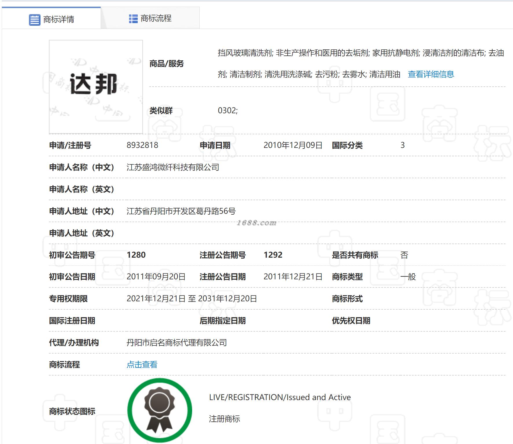Select exclusive right period 2021年12月21日 至 2031年12月20日
This screenshot has width=513, height=444.
click(x=192, y=299)
